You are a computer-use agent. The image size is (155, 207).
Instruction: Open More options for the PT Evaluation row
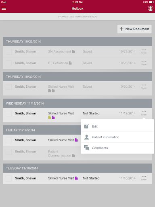[144, 63]
